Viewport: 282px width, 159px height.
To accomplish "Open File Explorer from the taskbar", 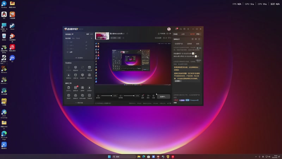I will point(139,157).
